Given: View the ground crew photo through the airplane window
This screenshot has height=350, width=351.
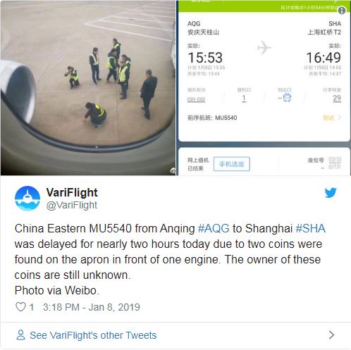Looking at the screenshot, I should click(x=88, y=88).
